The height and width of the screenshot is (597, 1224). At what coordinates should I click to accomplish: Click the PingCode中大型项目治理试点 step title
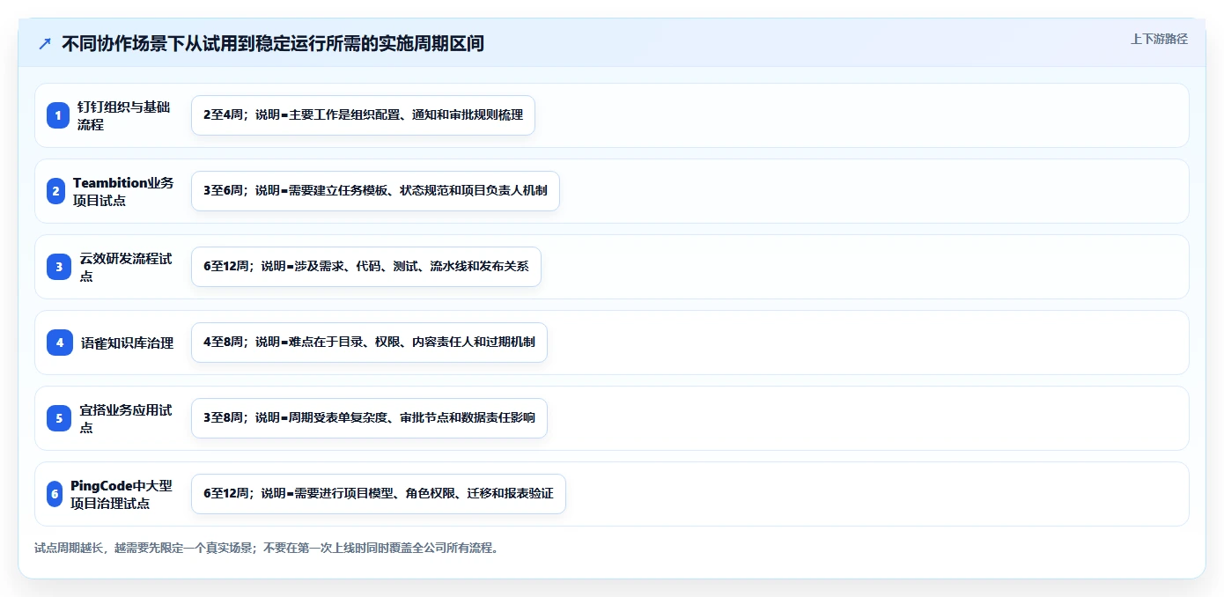[122, 494]
